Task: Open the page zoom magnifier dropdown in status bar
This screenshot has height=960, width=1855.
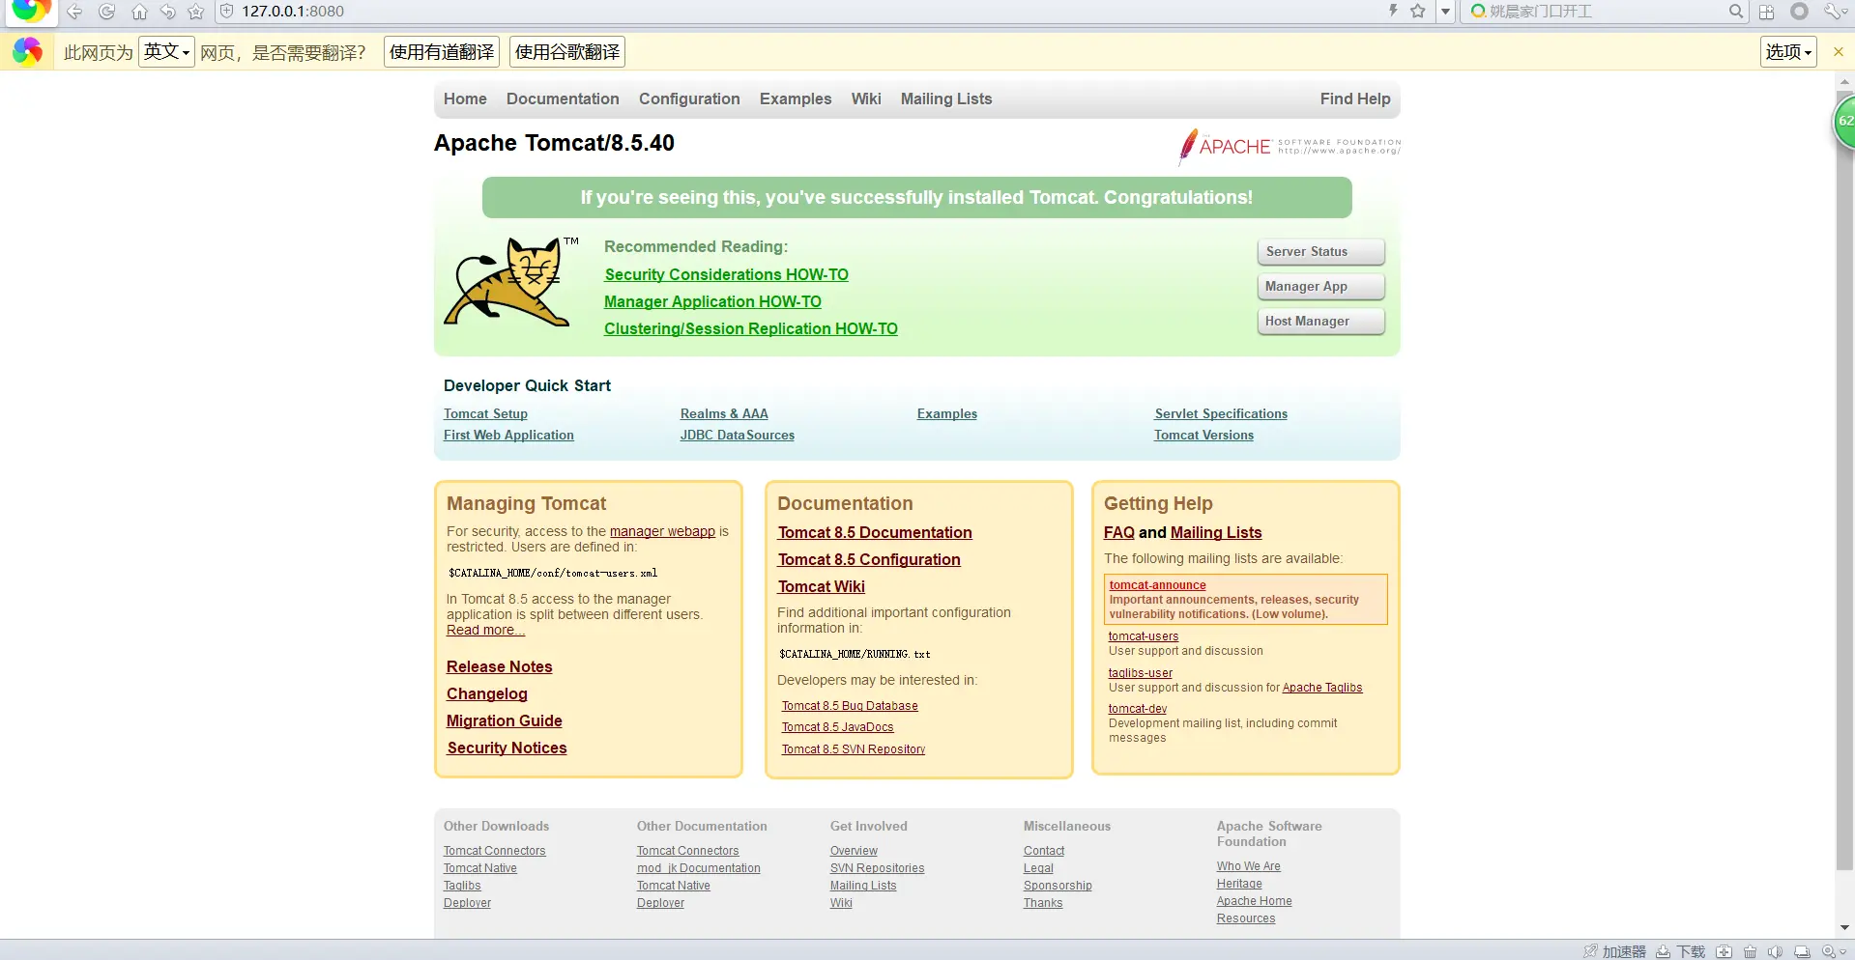Action: click(x=1834, y=951)
